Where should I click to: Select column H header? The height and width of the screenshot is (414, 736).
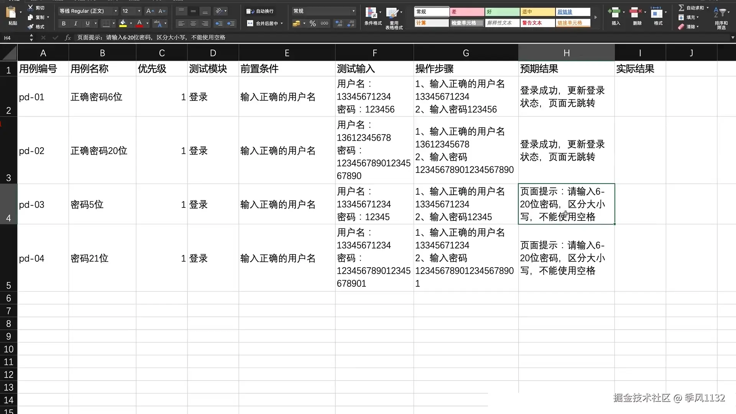pos(566,53)
